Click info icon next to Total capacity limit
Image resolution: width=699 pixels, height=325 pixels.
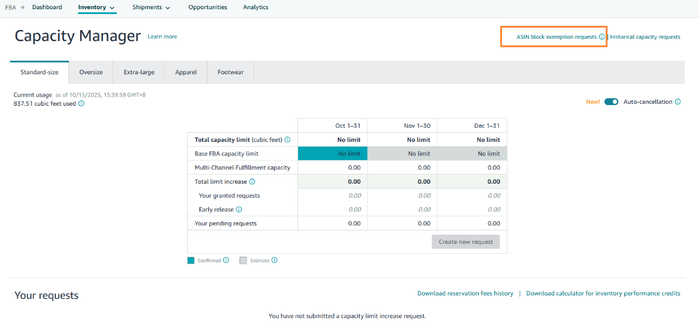point(288,139)
